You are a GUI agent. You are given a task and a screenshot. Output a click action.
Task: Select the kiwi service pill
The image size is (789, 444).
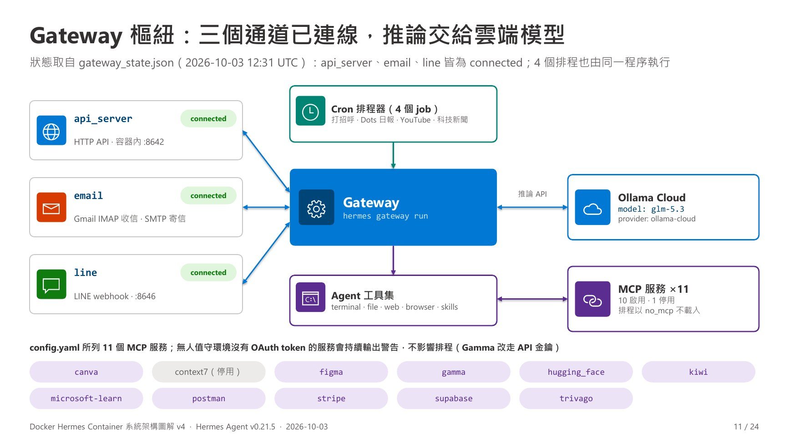pyautogui.click(x=698, y=372)
